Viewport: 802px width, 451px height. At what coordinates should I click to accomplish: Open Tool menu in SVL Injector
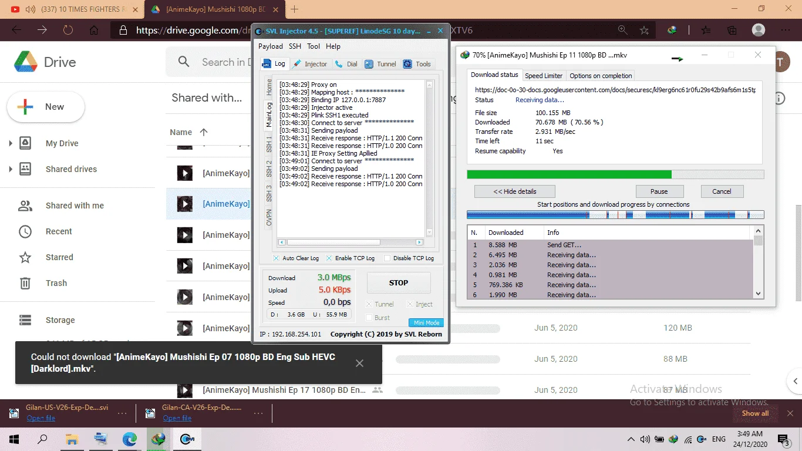pos(314,46)
